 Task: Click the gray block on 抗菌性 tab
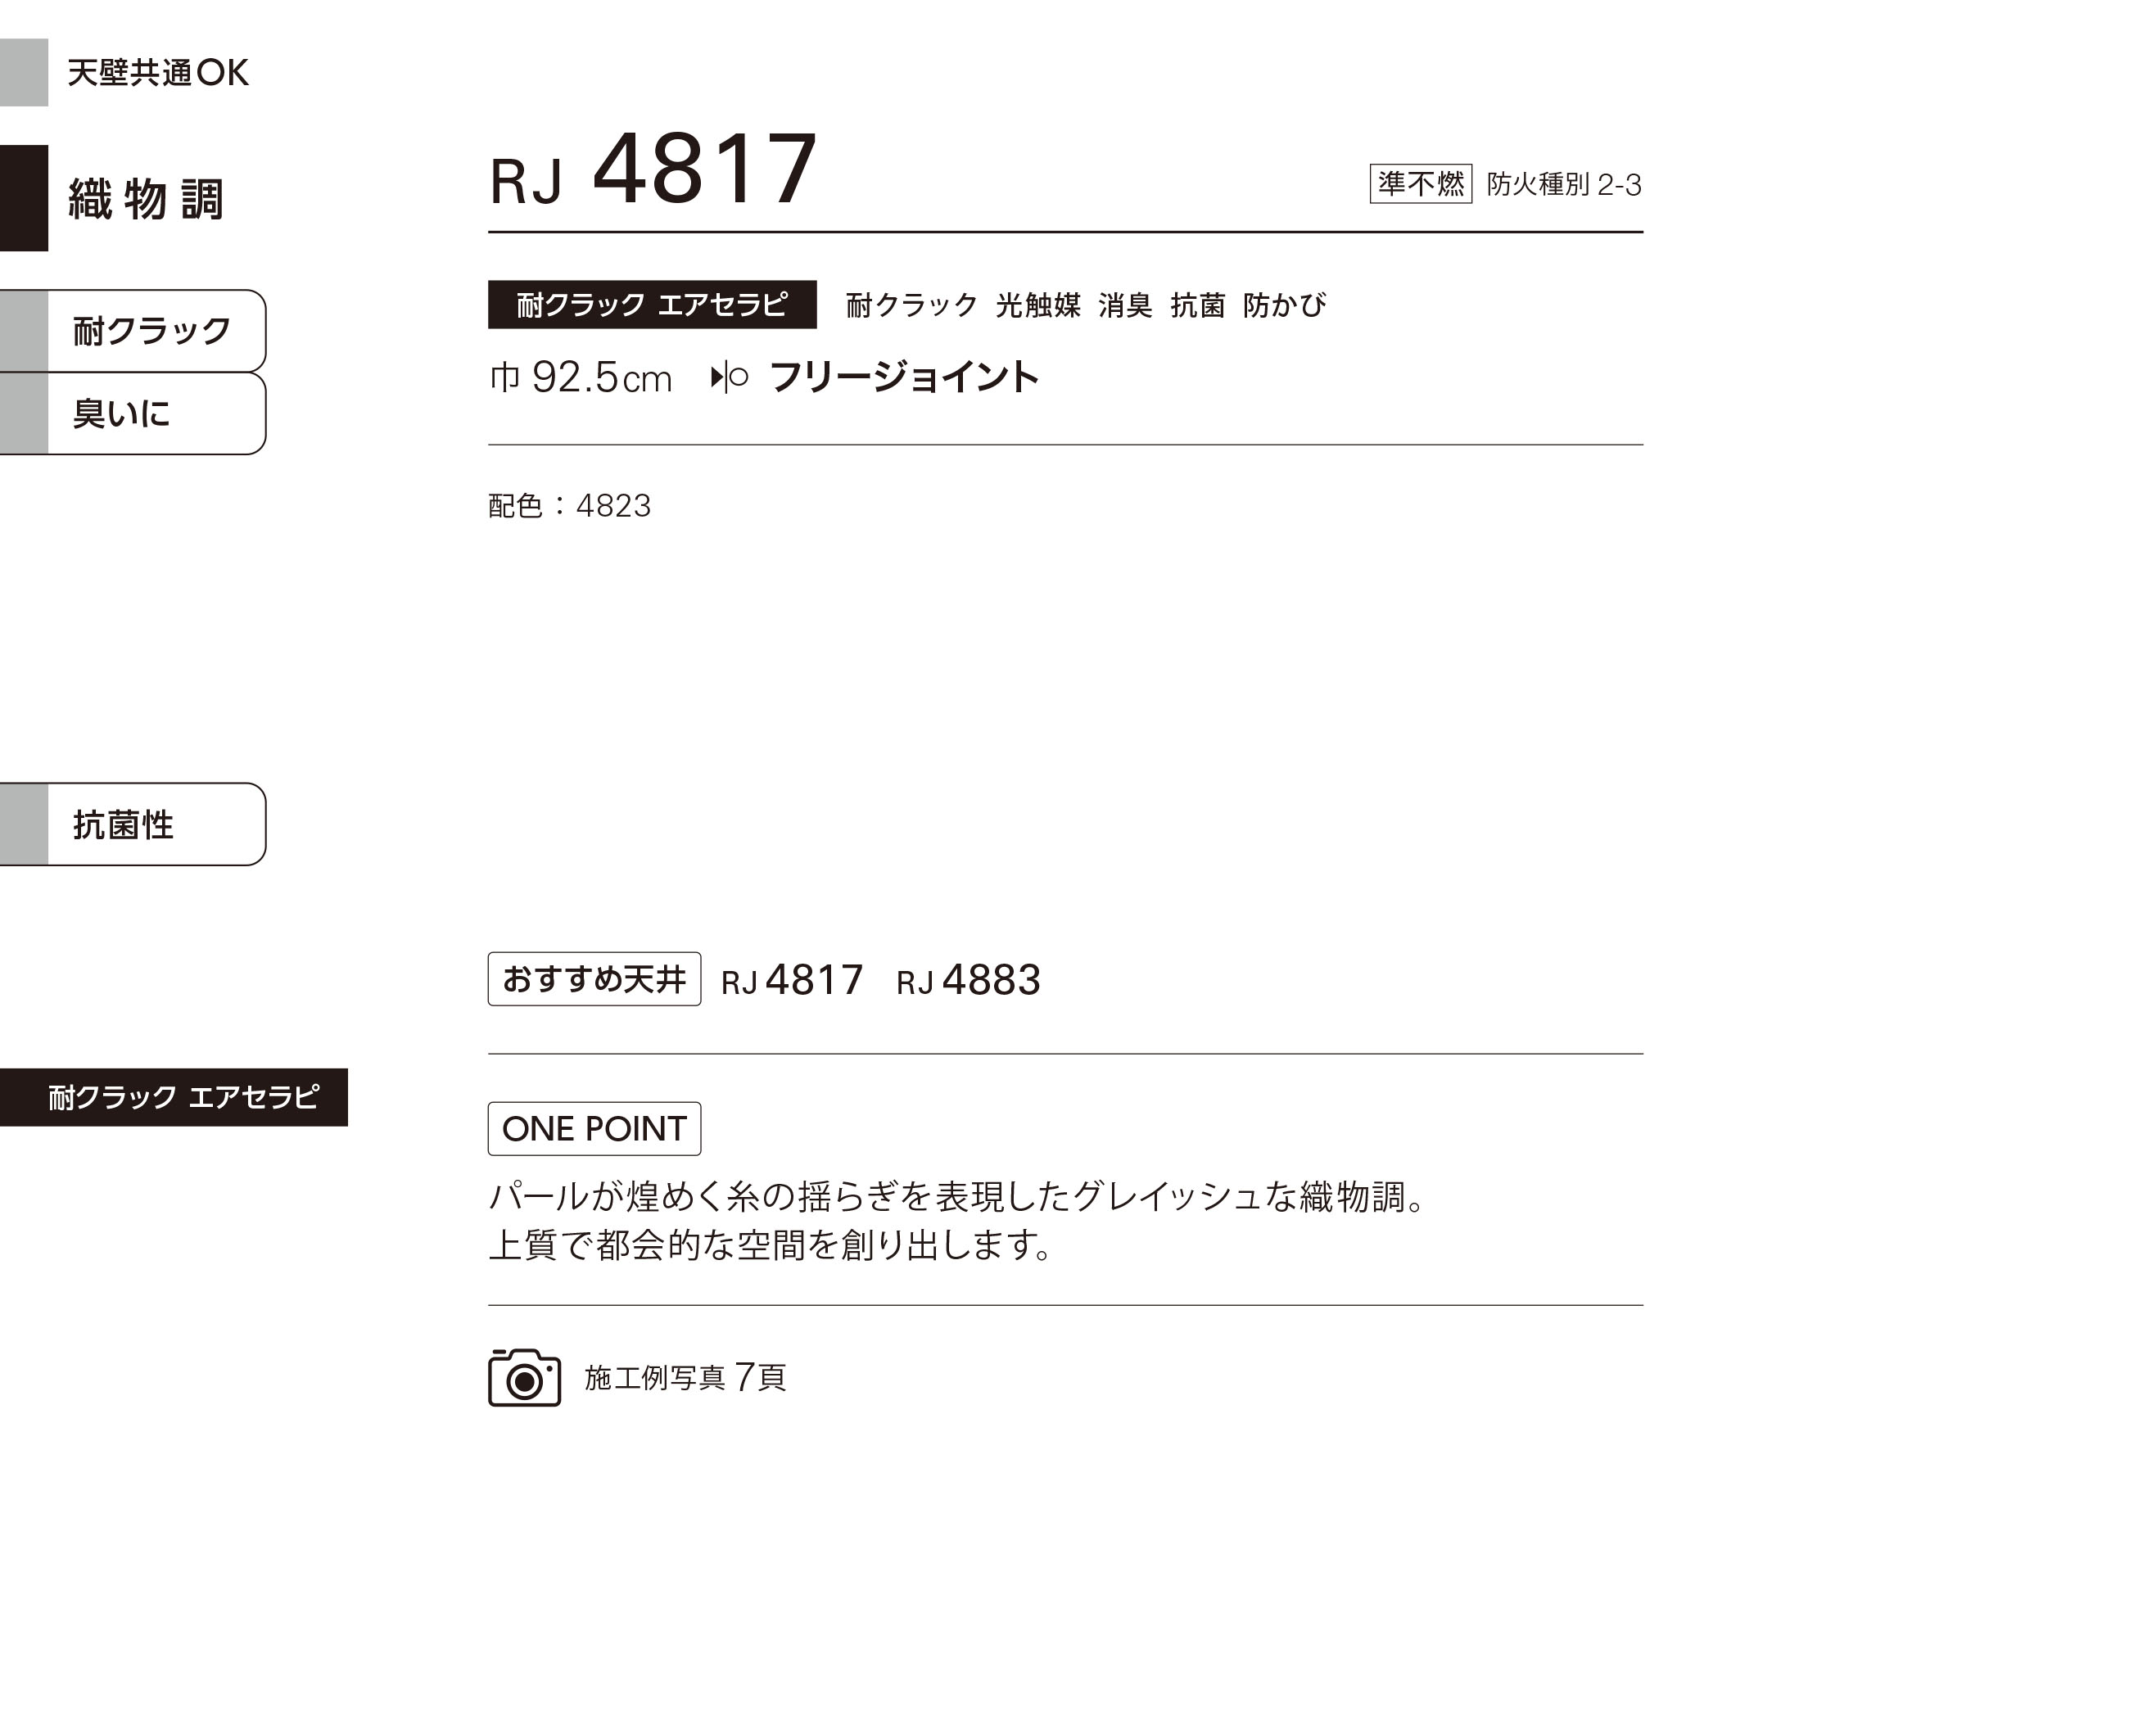tap(24, 824)
